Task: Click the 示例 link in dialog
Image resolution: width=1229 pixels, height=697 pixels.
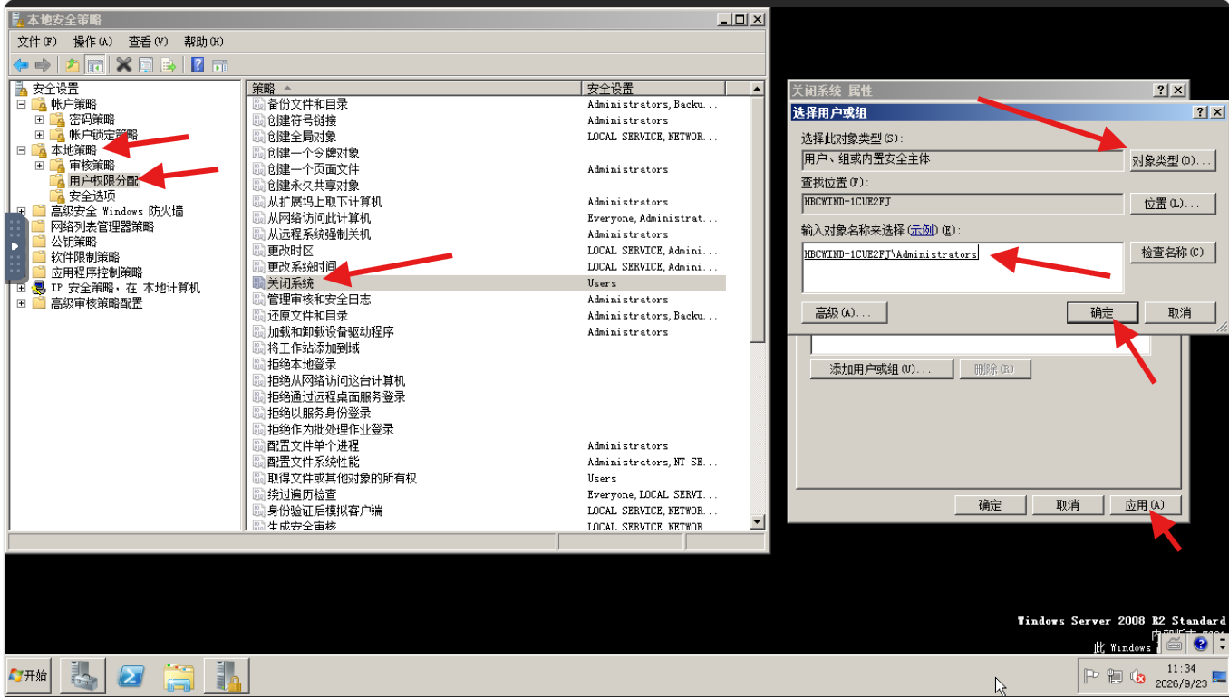Action: point(921,231)
